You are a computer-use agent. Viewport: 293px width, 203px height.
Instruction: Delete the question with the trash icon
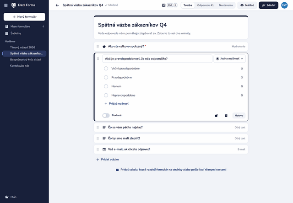click(226, 116)
